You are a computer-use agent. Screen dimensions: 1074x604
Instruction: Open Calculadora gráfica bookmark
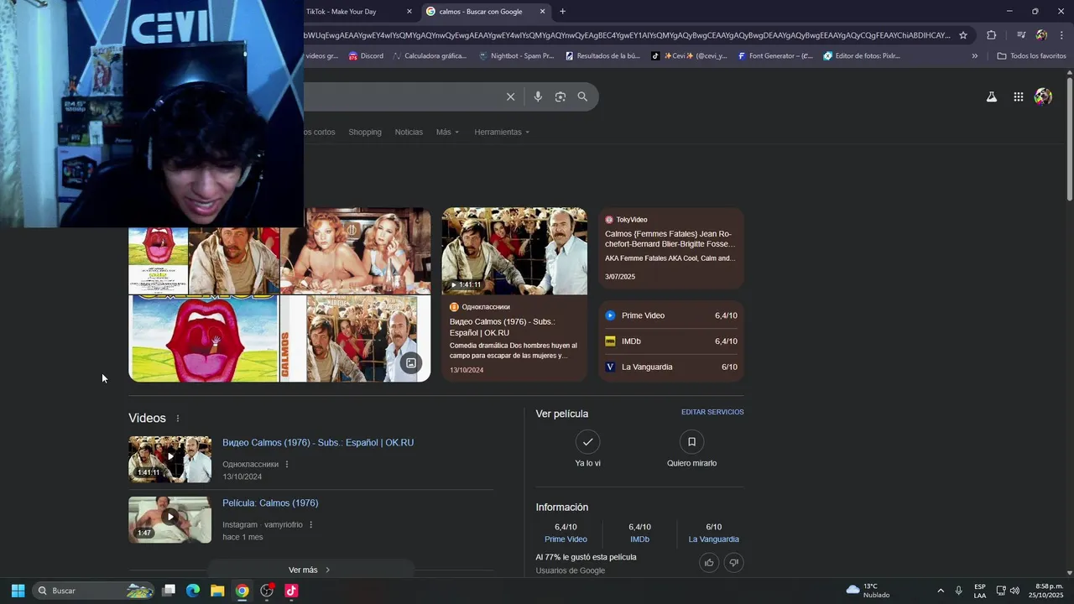point(429,56)
